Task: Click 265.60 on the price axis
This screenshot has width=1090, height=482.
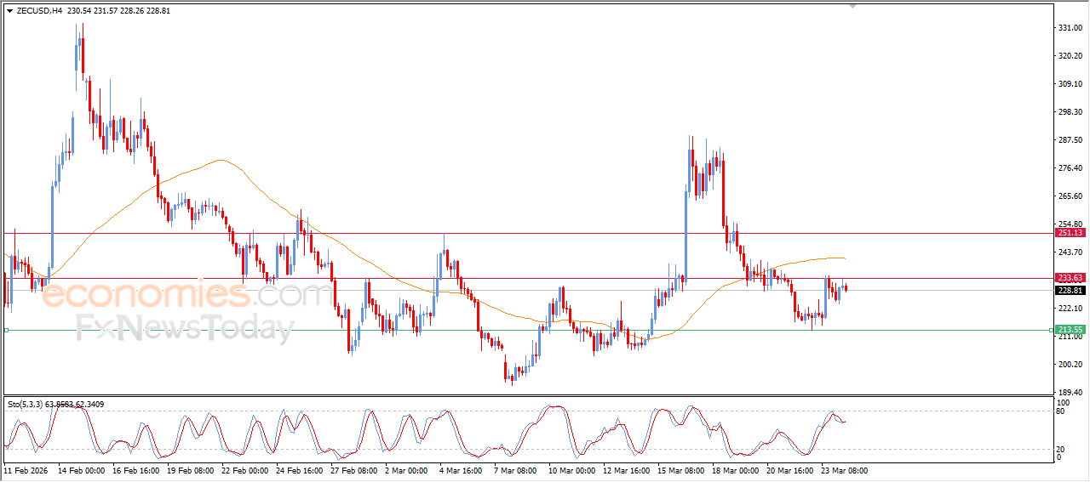Action: click(x=1070, y=196)
